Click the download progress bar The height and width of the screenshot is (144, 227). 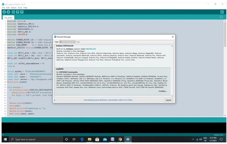pos(108,100)
